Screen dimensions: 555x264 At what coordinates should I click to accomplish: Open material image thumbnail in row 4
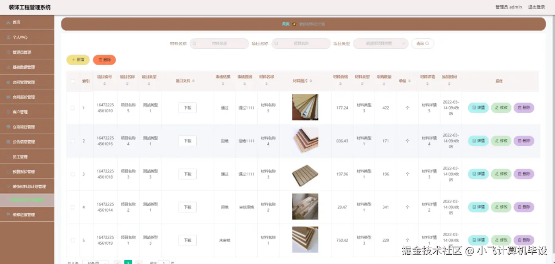[305, 206]
